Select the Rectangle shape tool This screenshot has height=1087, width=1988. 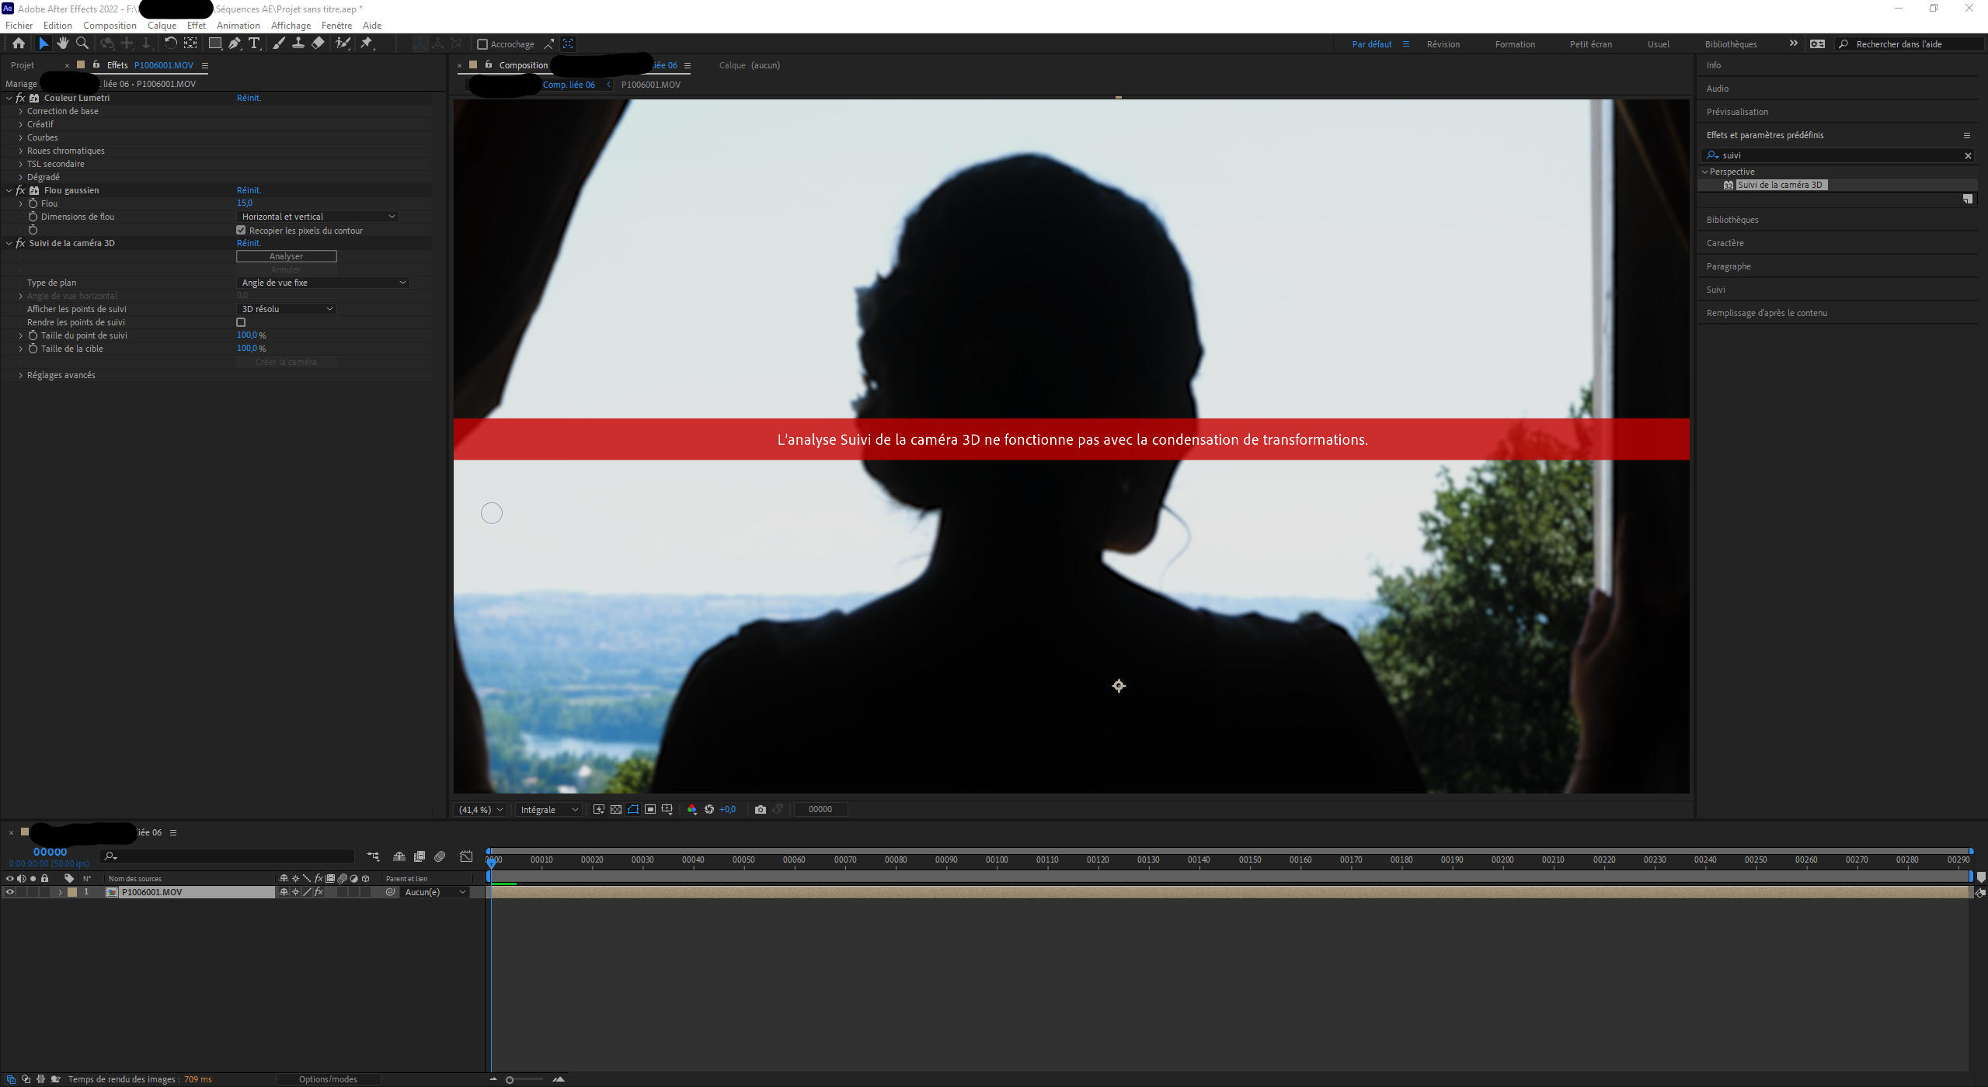tap(214, 43)
